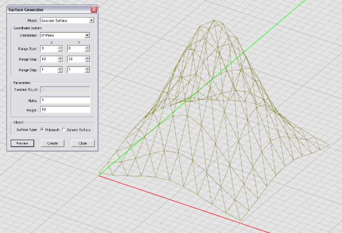
Task: Click the Close button beside Create
Action: coord(83,143)
